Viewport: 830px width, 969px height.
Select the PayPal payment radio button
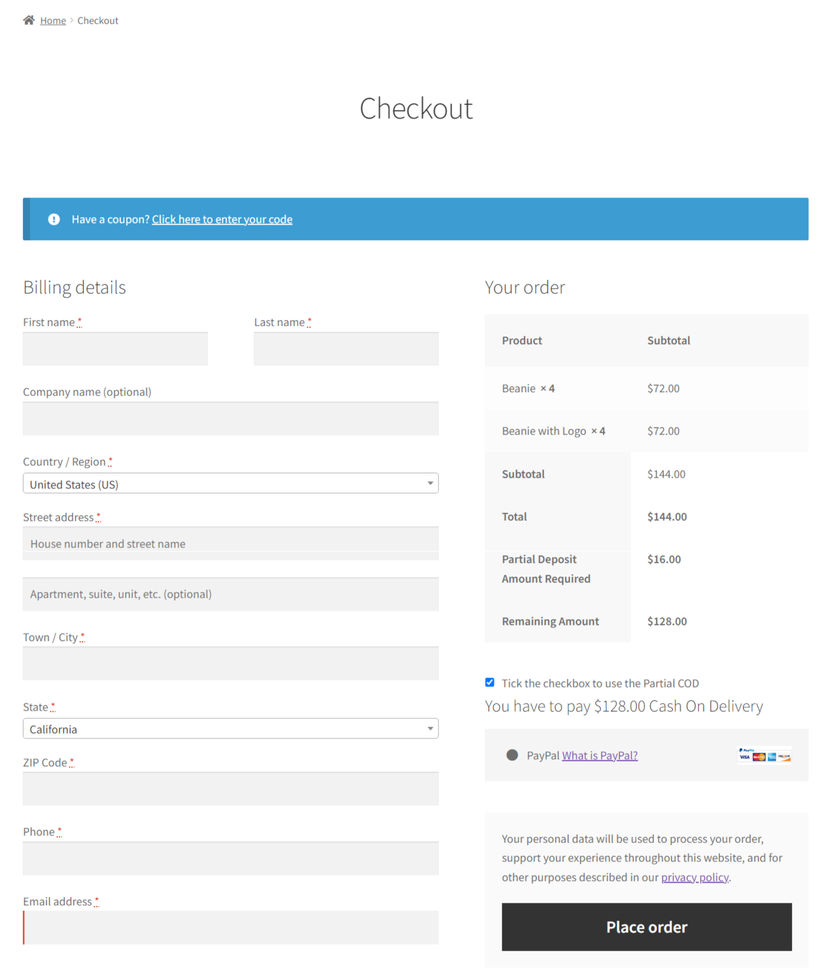point(512,755)
